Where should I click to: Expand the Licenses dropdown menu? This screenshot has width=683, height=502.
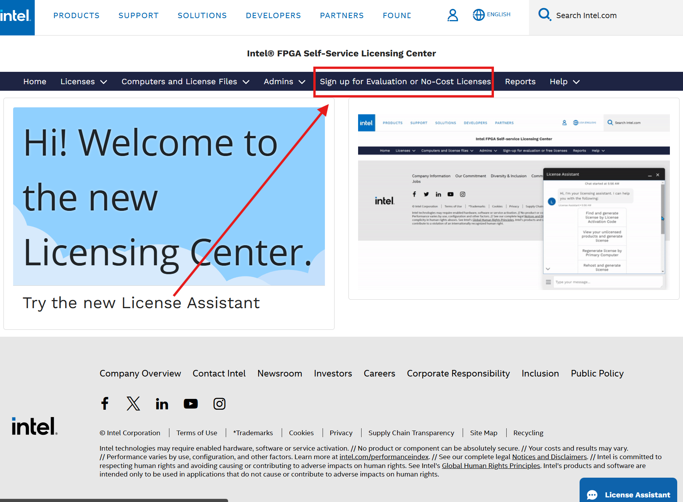(83, 81)
